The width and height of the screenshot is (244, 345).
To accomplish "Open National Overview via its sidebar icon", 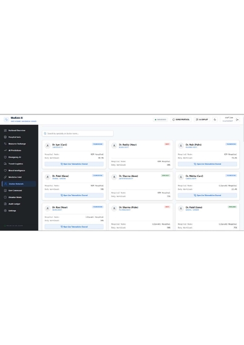I will 5,131.
